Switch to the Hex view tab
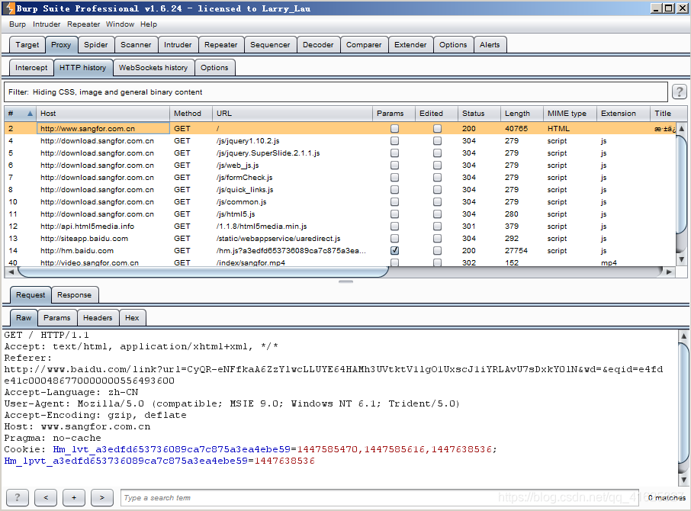This screenshot has height=511, width=691. pos(132,317)
